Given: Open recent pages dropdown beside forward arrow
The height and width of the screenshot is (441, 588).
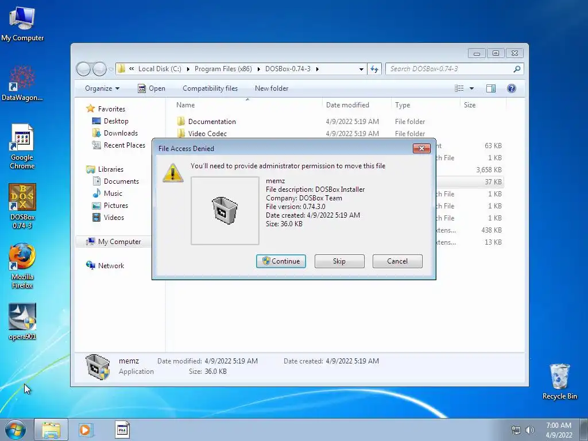Looking at the screenshot, I should pos(111,69).
